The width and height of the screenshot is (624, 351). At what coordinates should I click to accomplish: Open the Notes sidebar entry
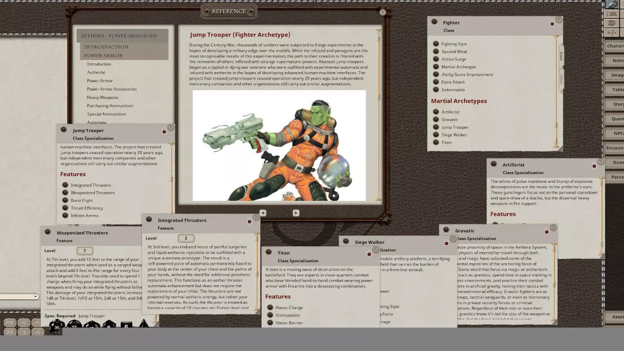pos(614,60)
